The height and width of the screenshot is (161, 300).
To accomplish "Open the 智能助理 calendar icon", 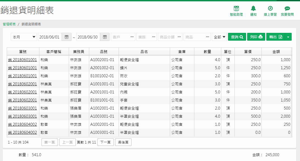I will coord(236,8).
